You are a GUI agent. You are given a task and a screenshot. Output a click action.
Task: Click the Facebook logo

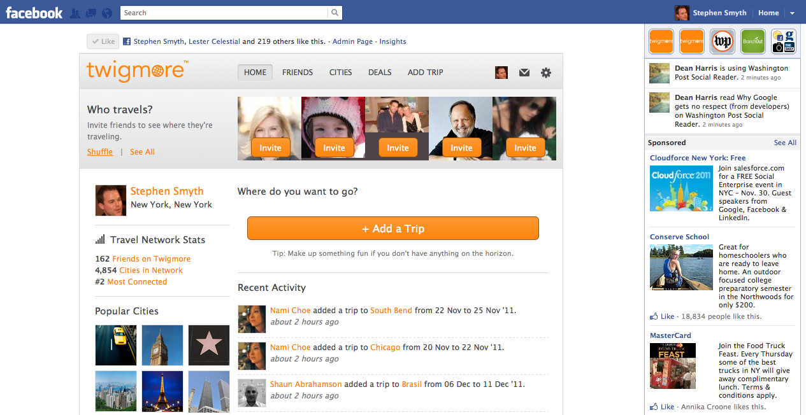point(34,13)
